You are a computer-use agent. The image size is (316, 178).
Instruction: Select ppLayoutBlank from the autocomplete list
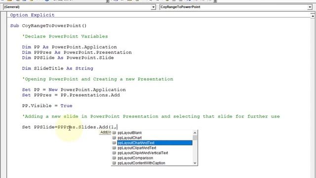click(x=129, y=133)
